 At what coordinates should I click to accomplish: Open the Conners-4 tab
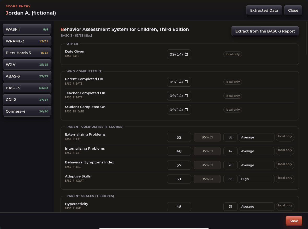[27, 111]
